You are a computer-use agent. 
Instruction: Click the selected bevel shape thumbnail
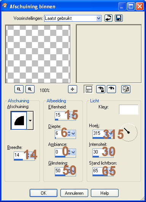[19, 121]
